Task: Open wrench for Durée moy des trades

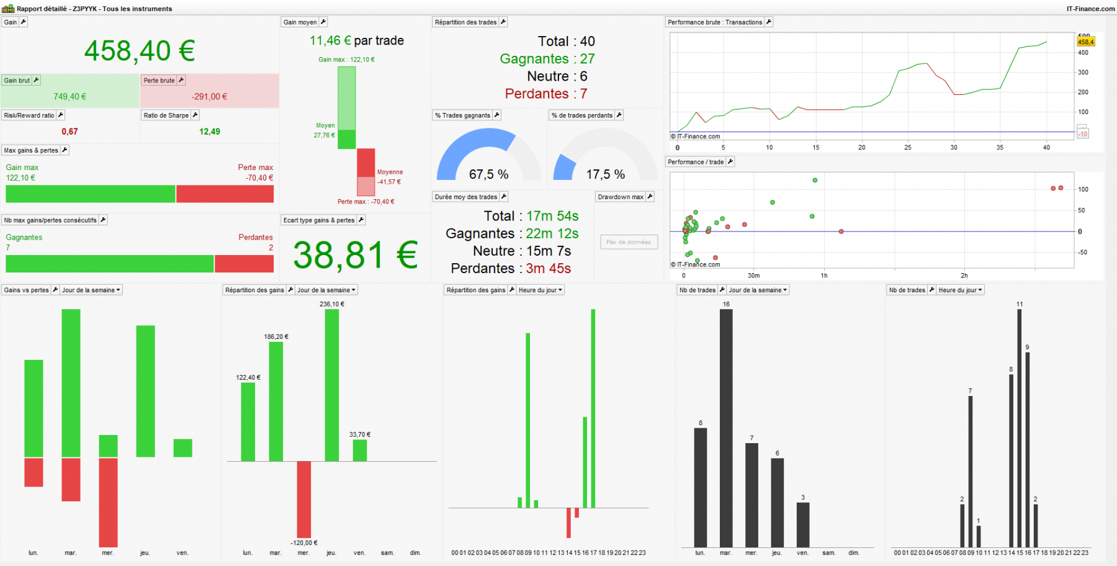Action: pyautogui.click(x=504, y=197)
